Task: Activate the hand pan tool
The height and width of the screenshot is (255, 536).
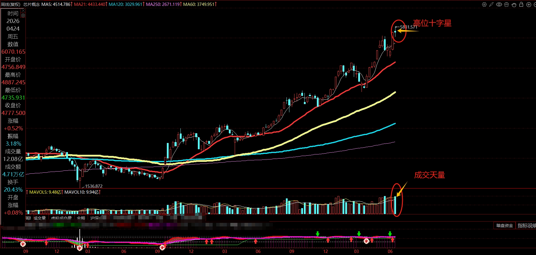Action: (514, 4)
